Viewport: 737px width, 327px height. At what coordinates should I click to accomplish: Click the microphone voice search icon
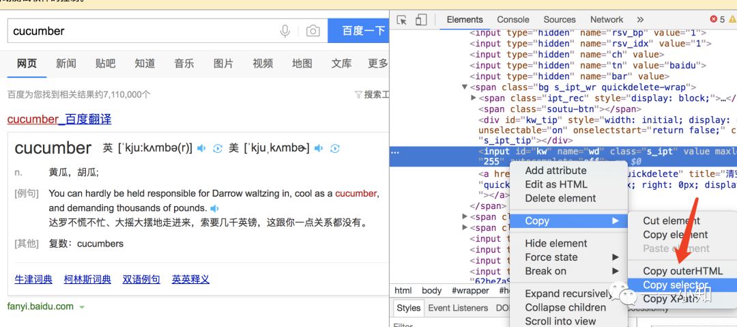tap(285, 31)
